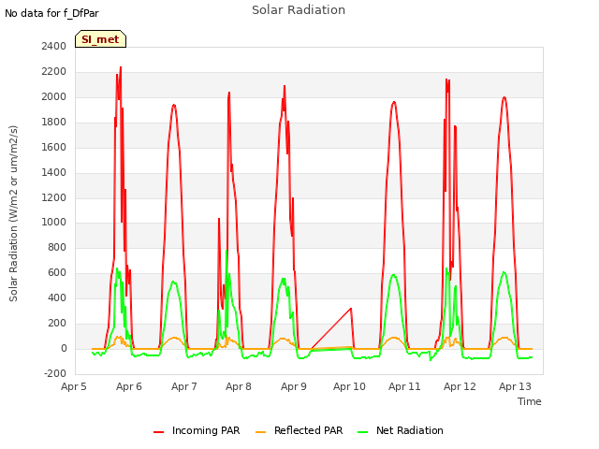Viewport: 599px width, 449px height.
Task: Click the y-axis title Solar Radiation (W/m2 or um/m2/s)
Action: click(x=13, y=213)
